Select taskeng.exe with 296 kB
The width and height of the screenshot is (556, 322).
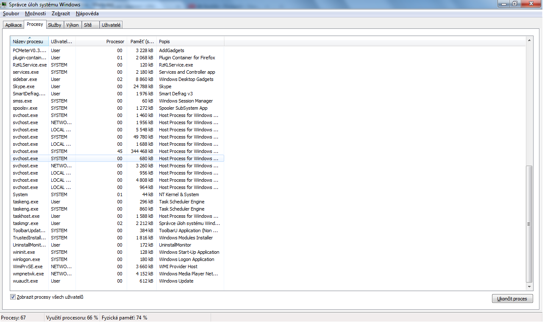(x=117, y=202)
